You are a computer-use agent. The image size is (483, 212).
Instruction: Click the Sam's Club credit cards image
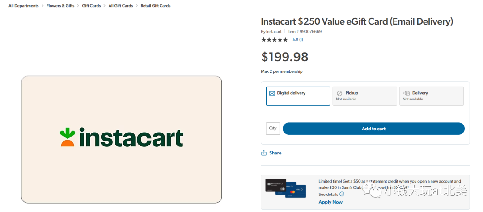(x=285, y=189)
